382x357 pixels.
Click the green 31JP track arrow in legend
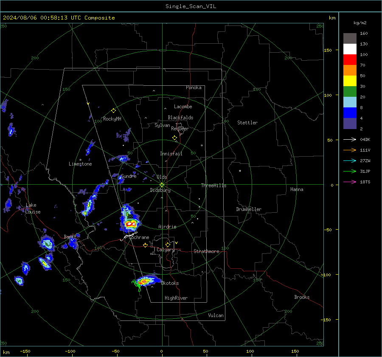tap(350, 171)
